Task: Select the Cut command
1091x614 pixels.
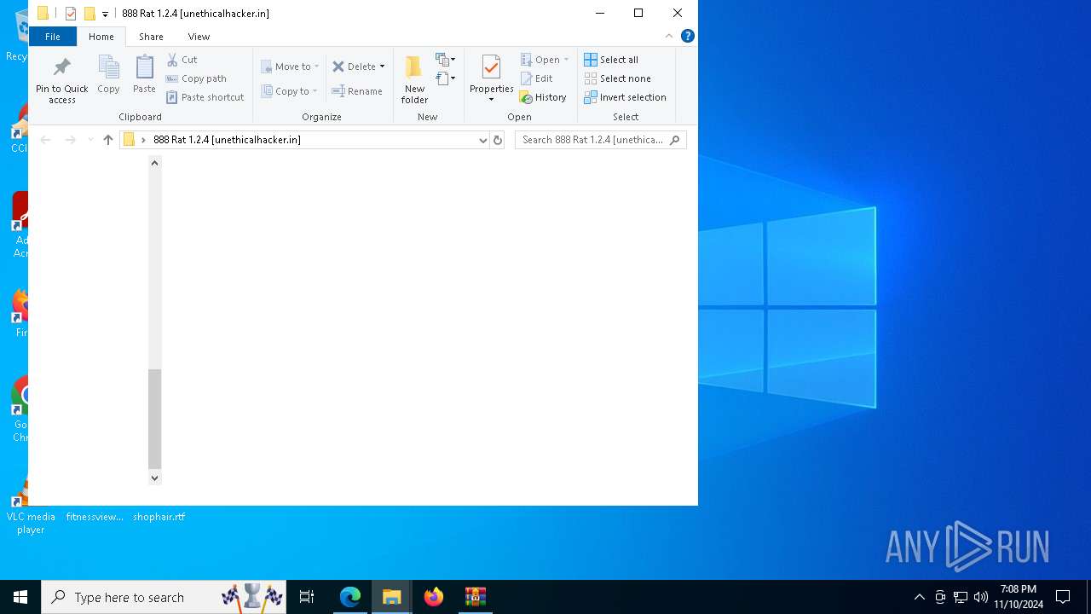Action: (x=182, y=60)
